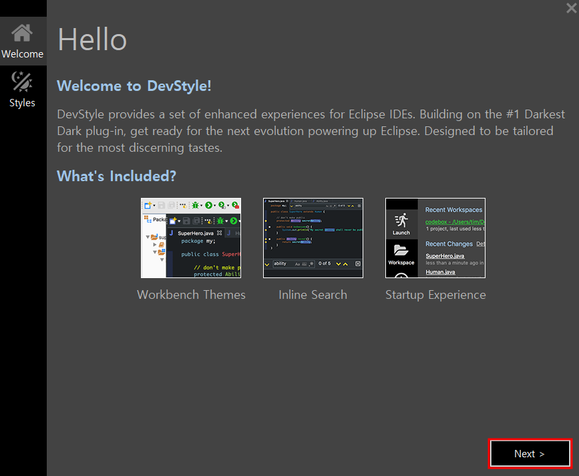This screenshot has height=476, width=579.
Task: Select the Workbench Themes caption
Action: click(191, 295)
